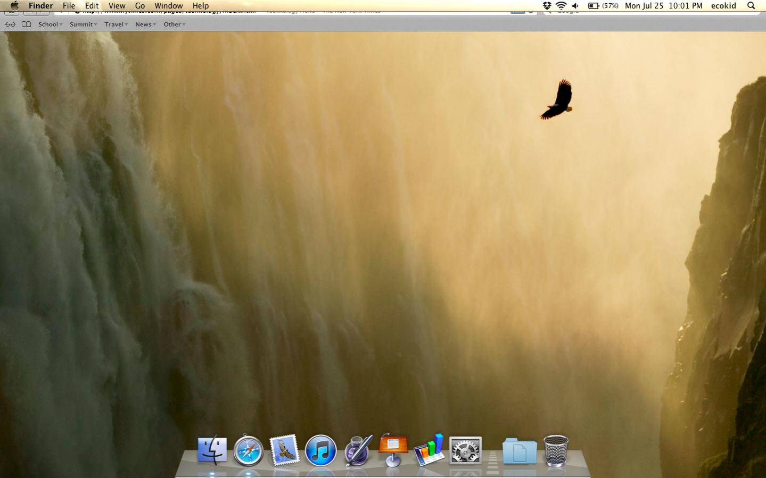Open the Pages inkwell icon in the Dock
This screenshot has width=766, height=478.
coord(358,450)
